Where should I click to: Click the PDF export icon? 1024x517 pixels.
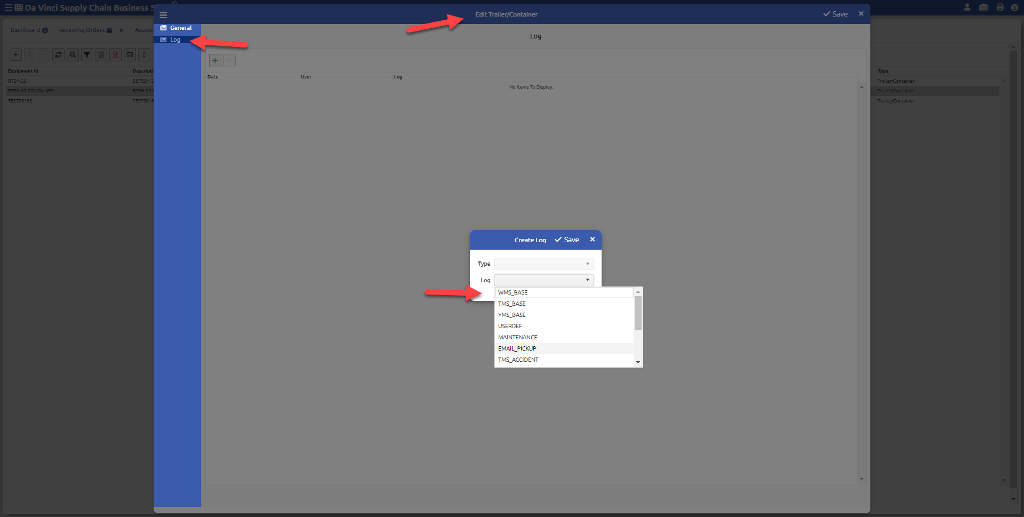point(115,54)
